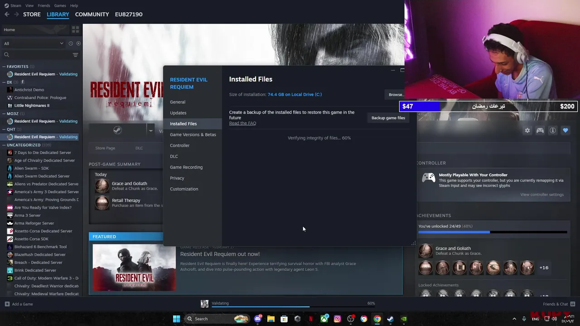Image resolution: width=580 pixels, height=326 pixels.
Task: Select Game Recording in the properties sidebar
Action: (192, 167)
